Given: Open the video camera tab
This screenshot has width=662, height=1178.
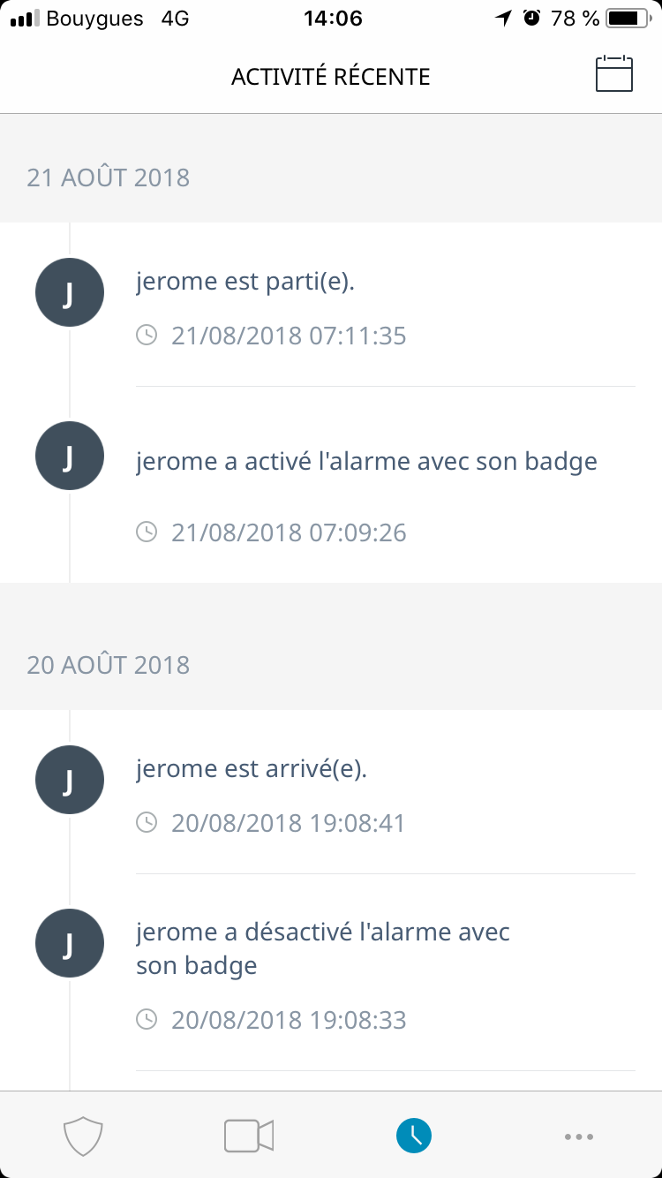Looking at the screenshot, I should point(249,1136).
